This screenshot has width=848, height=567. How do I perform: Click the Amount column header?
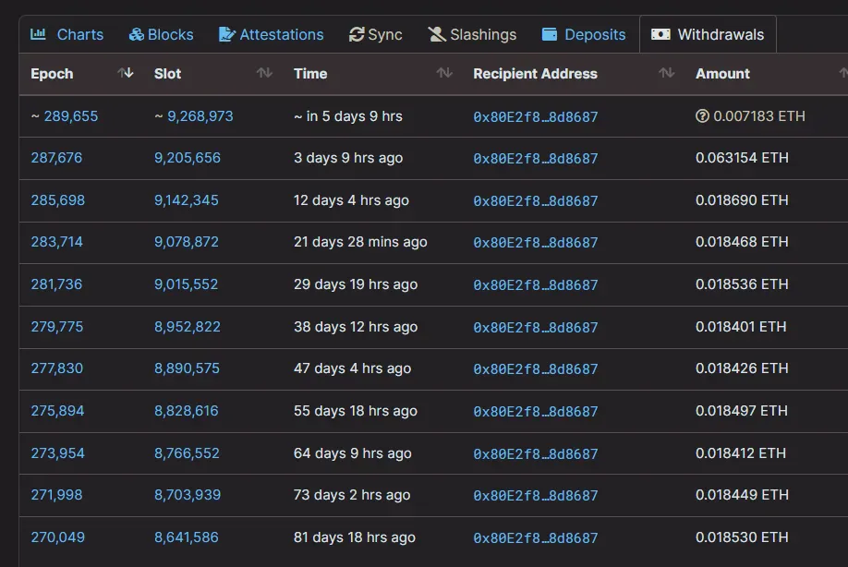(x=722, y=74)
